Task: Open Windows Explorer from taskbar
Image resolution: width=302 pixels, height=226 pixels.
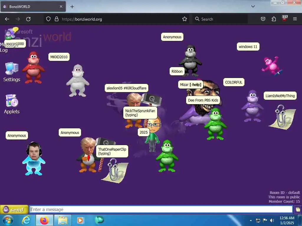Action: click(63, 220)
